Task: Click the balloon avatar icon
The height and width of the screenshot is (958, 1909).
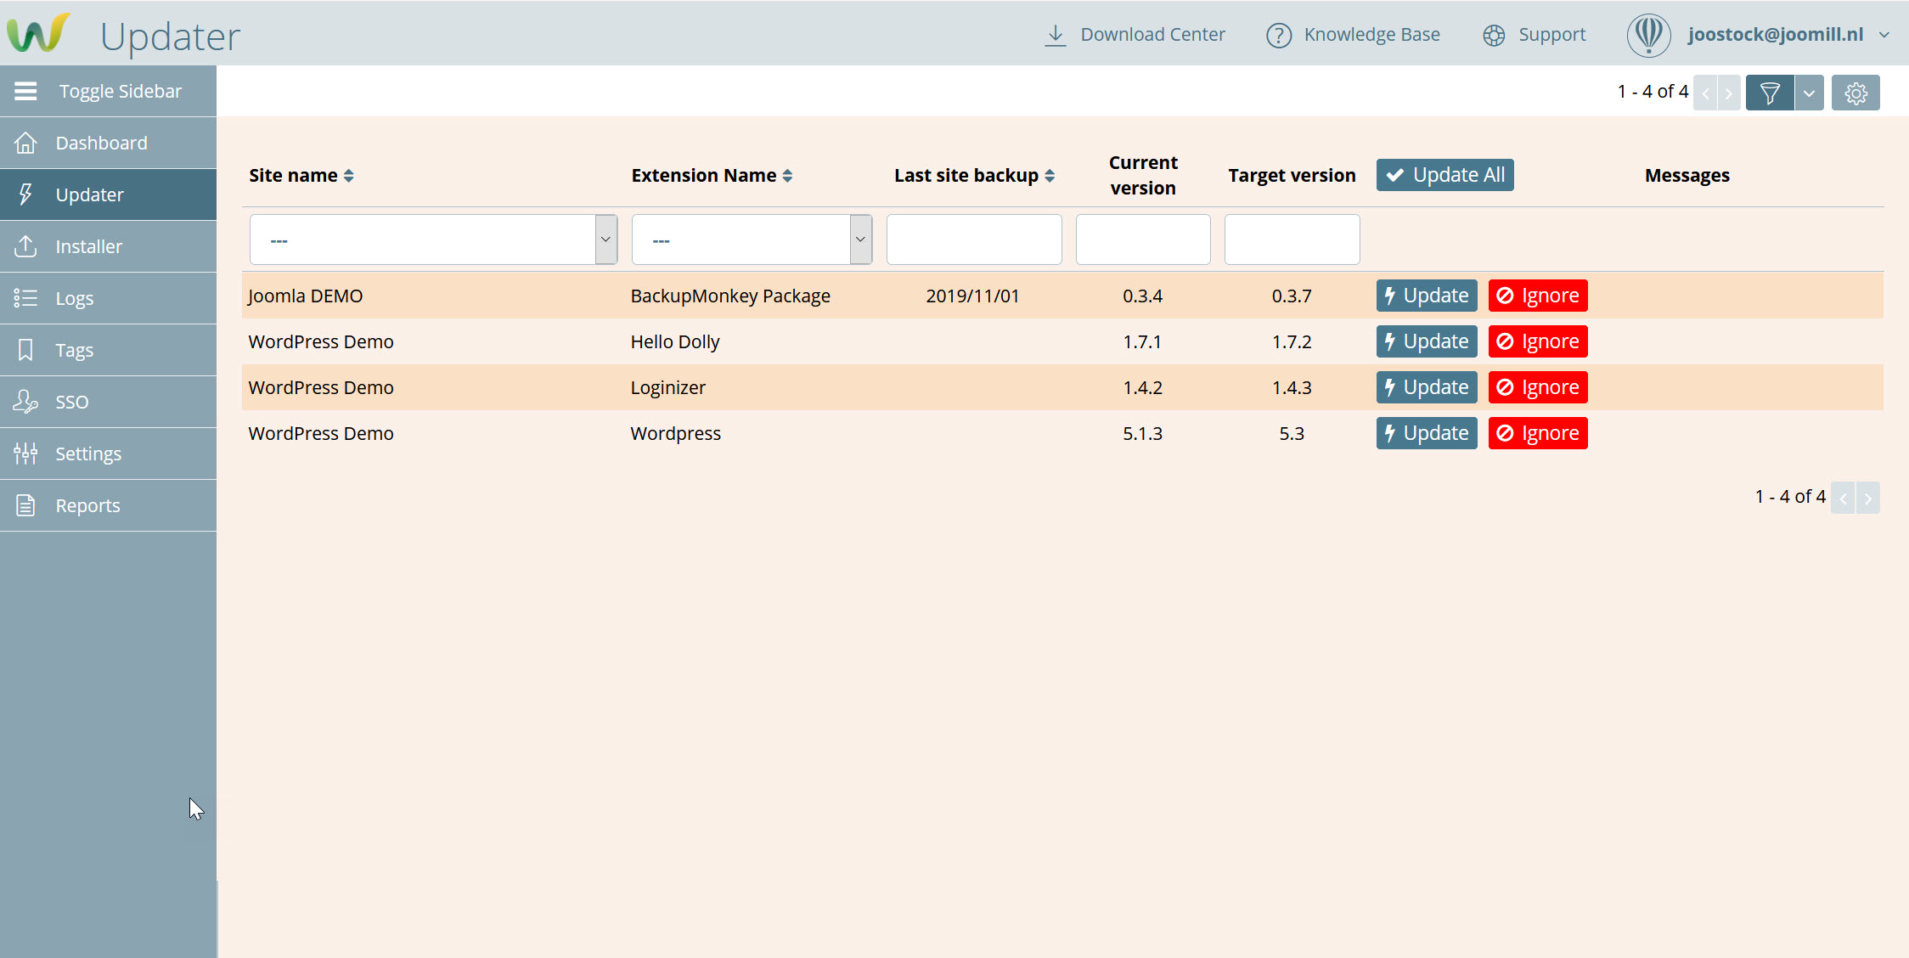Action: click(1648, 35)
